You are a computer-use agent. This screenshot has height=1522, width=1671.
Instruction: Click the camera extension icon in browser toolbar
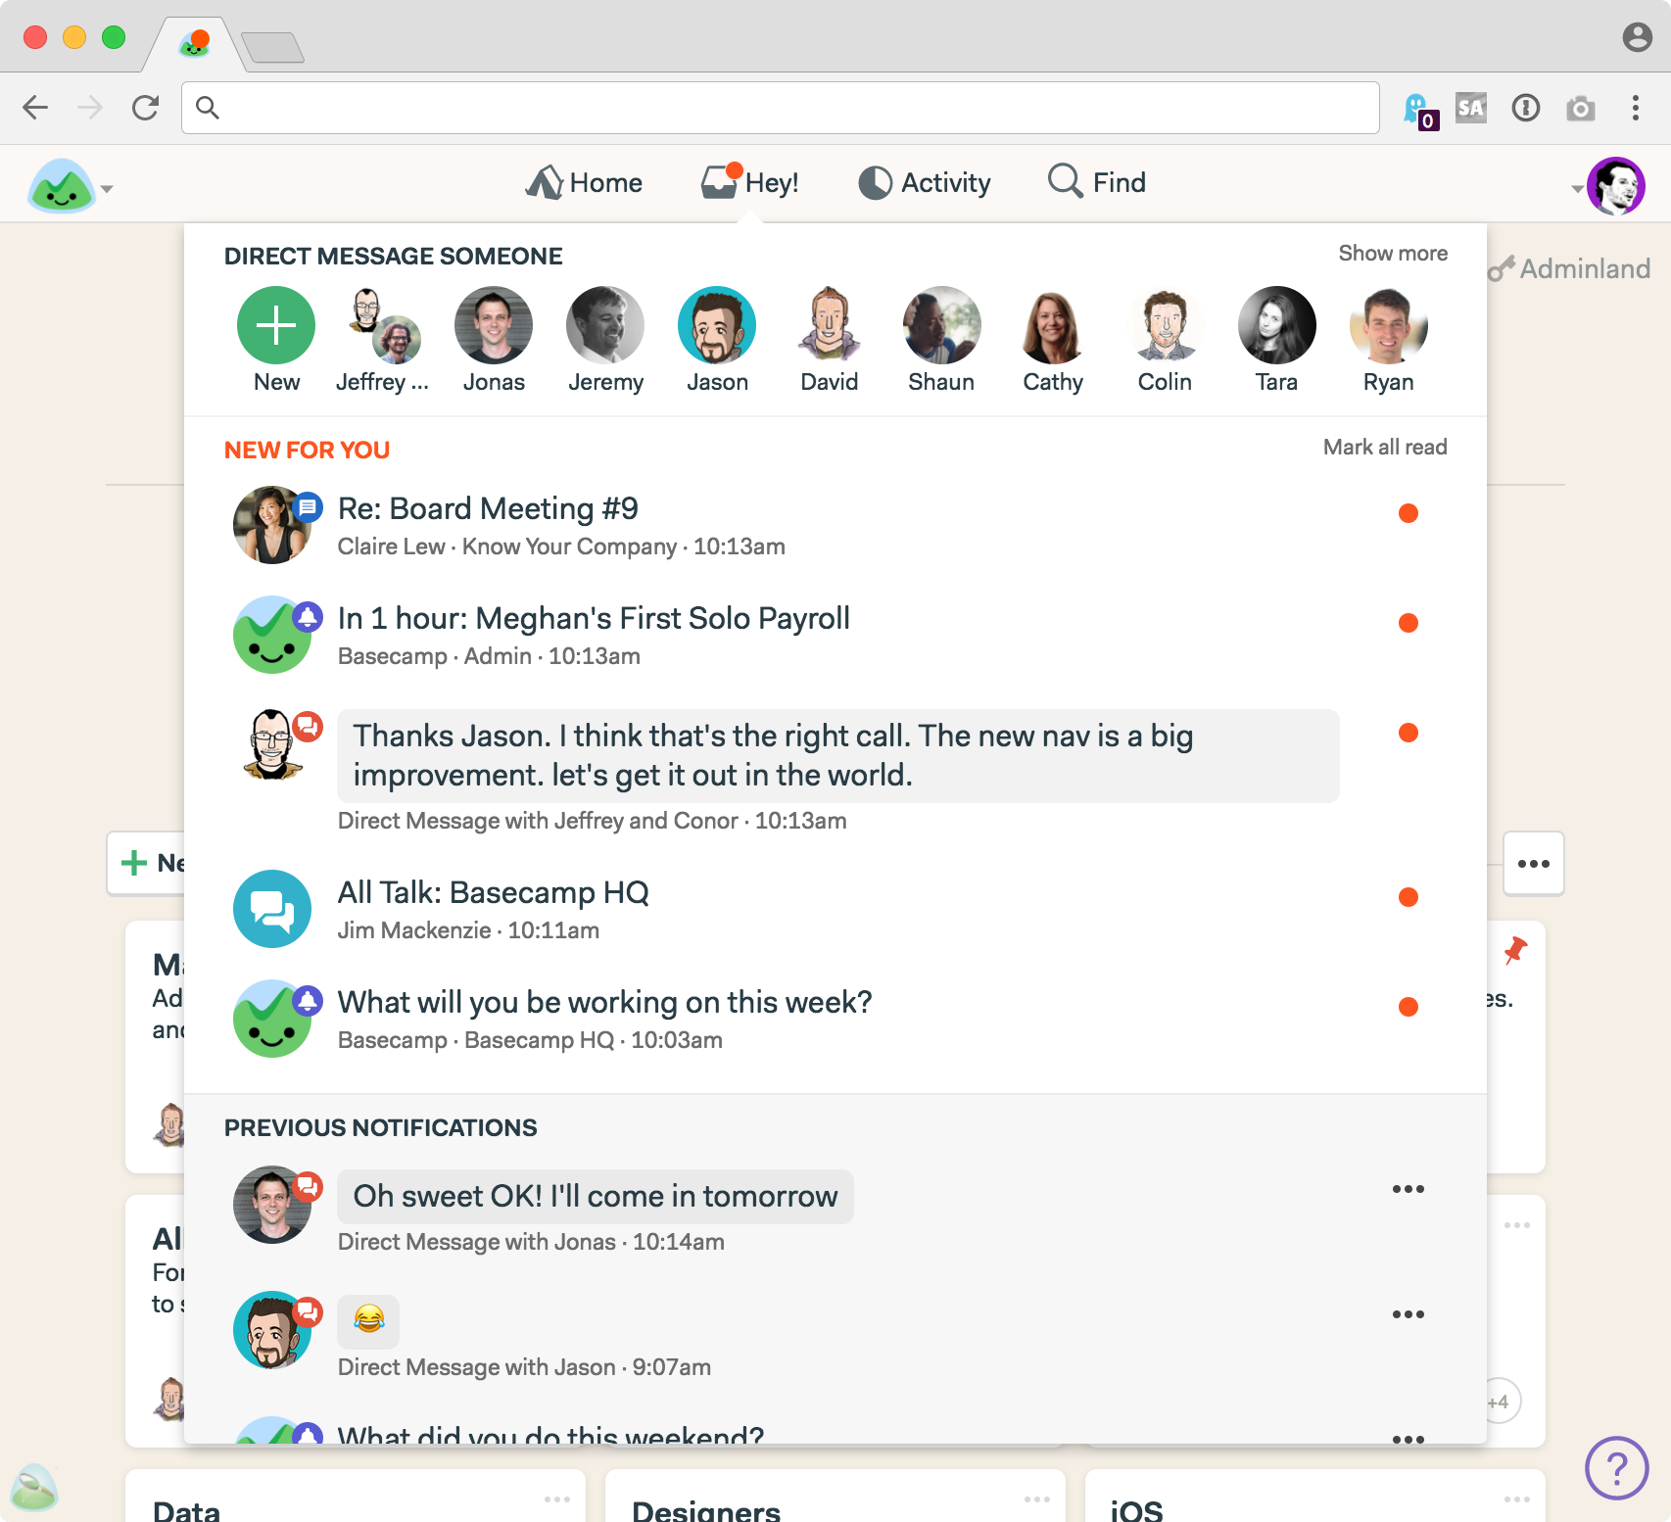coord(1580,108)
